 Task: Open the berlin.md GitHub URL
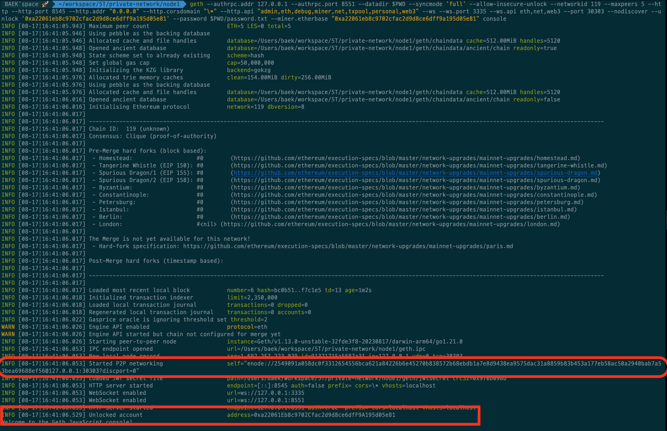[400, 217]
